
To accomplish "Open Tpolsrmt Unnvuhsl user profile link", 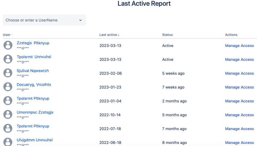I will point(34,57).
